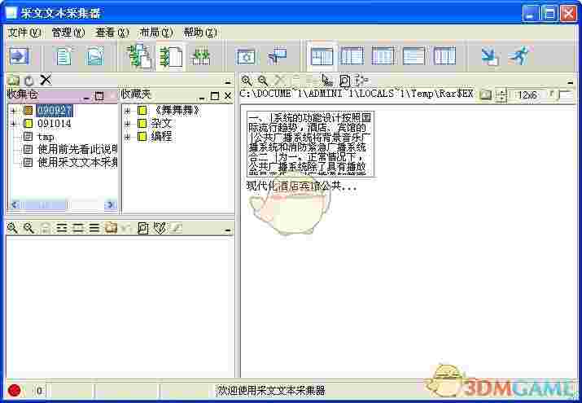Click the left arrow of 收集仓 horizontal scrollbar
This screenshot has height=403, width=582.
click(x=15, y=204)
